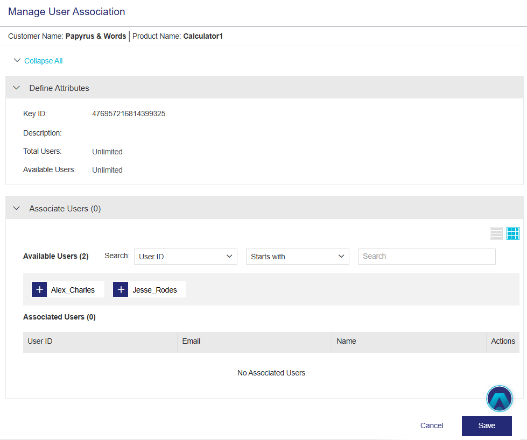Click the Collapse All link
This screenshot has height=440, width=527.
pyautogui.click(x=43, y=61)
